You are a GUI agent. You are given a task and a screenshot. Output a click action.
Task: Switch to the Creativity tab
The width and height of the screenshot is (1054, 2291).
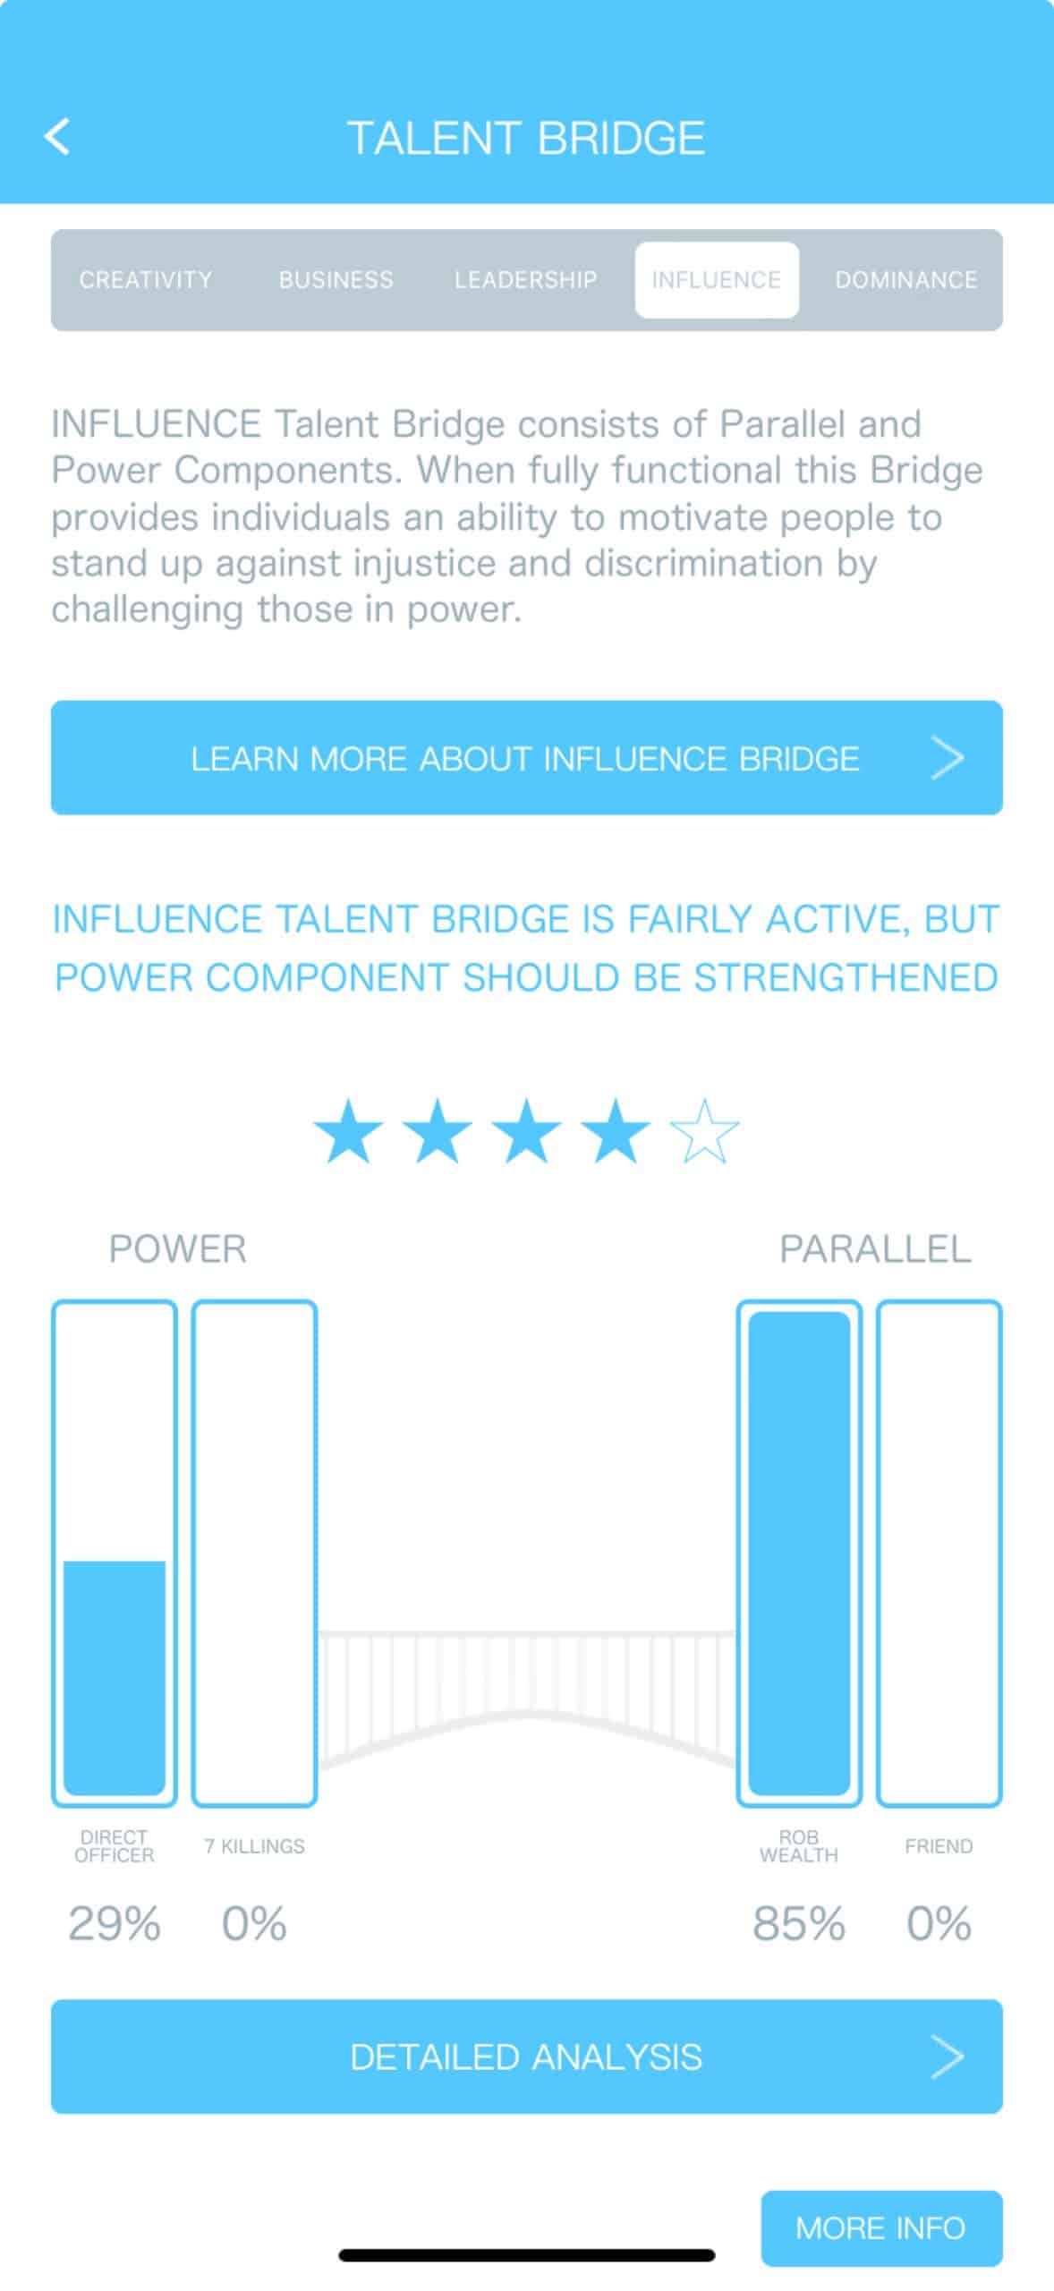146,280
